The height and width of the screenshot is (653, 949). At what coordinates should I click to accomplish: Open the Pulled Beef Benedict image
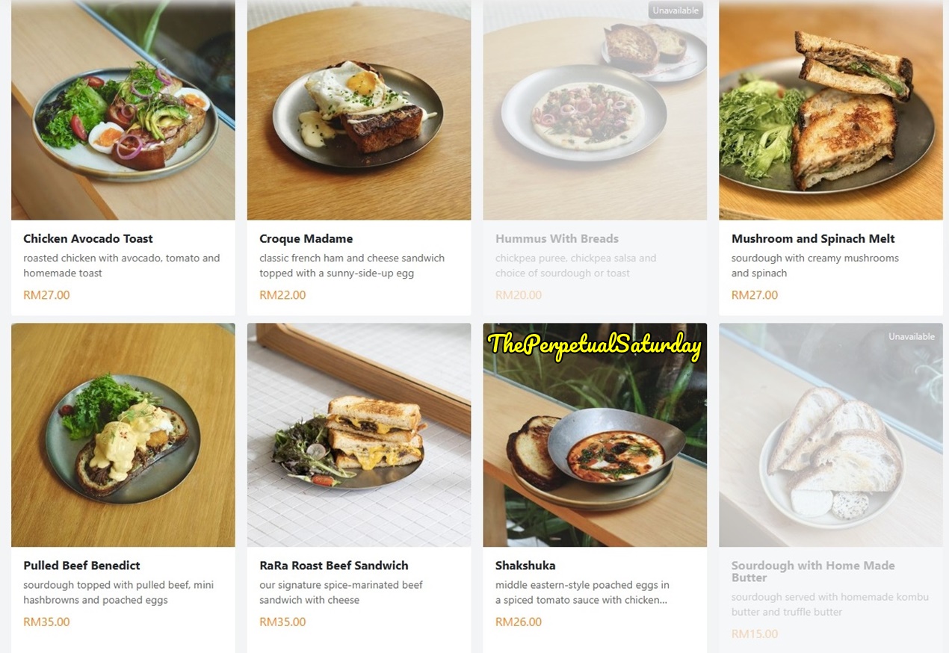click(123, 435)
